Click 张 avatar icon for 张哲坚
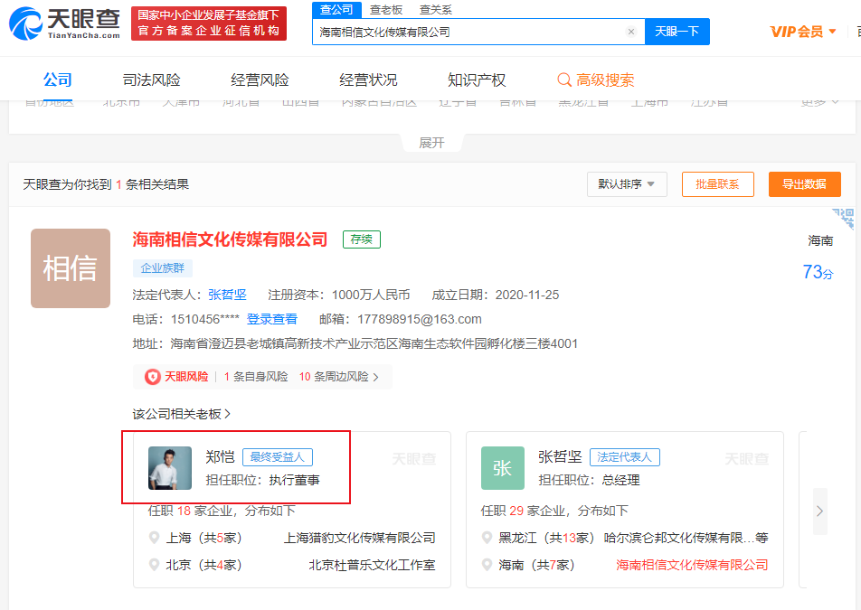The image size is (861, 610). 503,468
